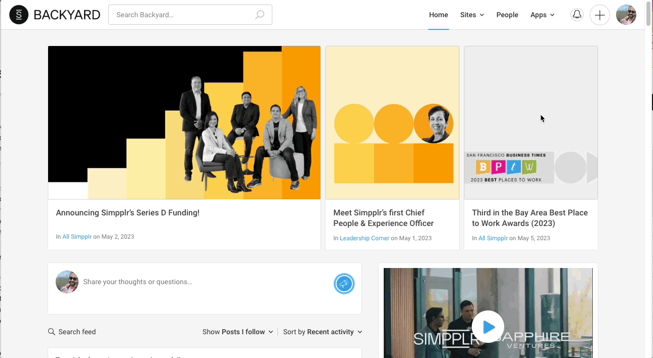Open the People page
Screen dimensions: 653x358
tap(507, 15)
